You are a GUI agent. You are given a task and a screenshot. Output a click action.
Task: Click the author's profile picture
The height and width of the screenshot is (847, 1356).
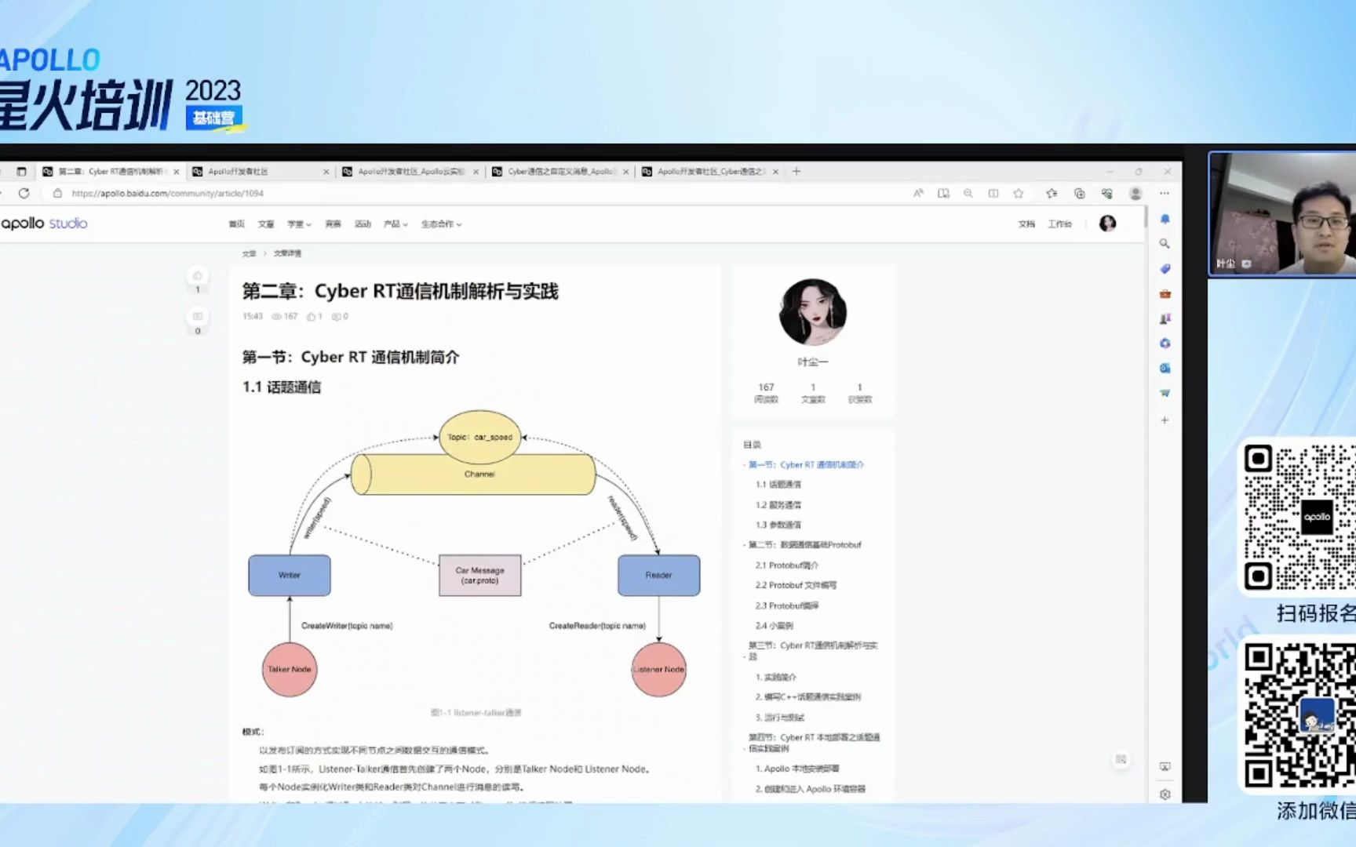coord(813,312)
